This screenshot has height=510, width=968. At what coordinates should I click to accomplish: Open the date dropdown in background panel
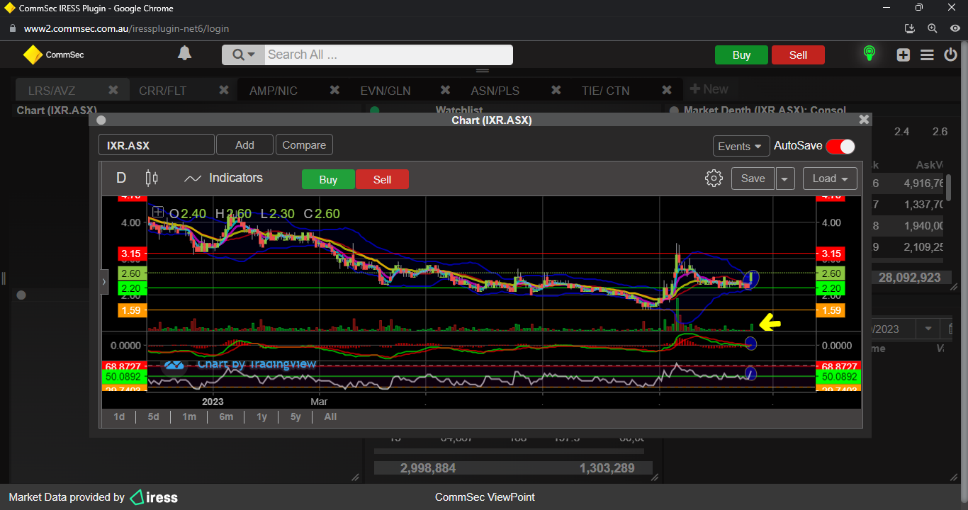pyautogui.click(x=928, y=329)
